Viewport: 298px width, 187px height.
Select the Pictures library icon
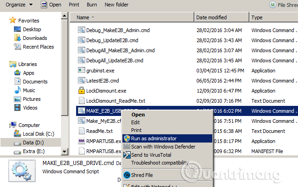coord(17,99)
